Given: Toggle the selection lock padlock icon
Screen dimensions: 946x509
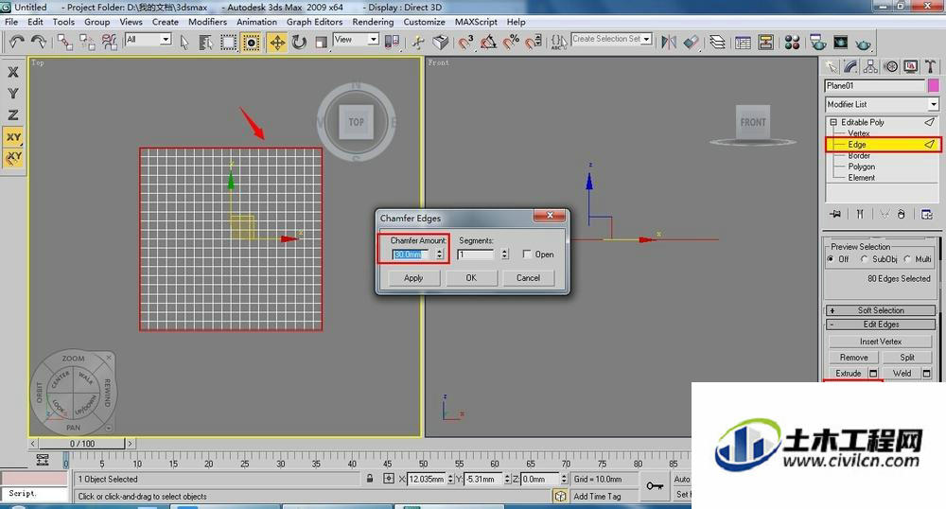Looking at the screenshot, I should [370, 478].
